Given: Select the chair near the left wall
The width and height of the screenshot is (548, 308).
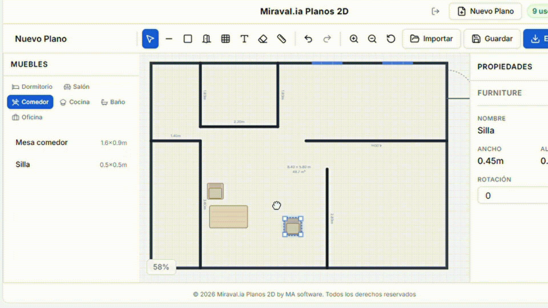Looking at the screenshot, I should click(x=215, y=191).
